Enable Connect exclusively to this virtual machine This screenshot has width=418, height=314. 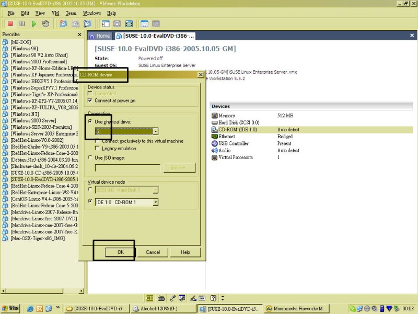97,141
